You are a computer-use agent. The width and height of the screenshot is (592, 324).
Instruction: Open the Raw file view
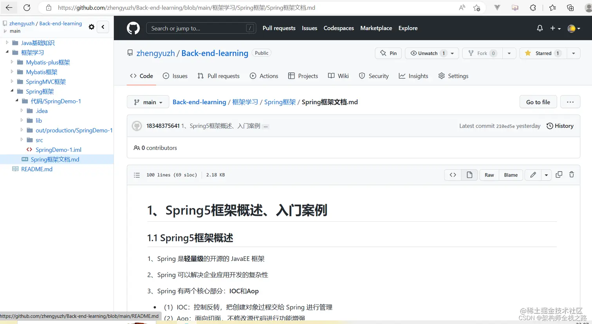coord(489,175)
